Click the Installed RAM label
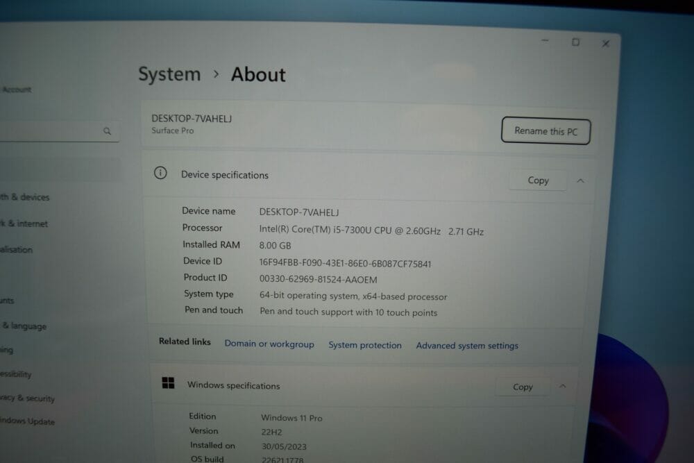694x463 pixels. pyautogui.click(x=211, y=245)
